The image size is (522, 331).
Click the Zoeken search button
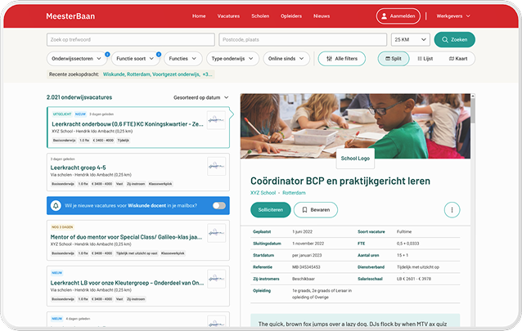click(454, 39)
